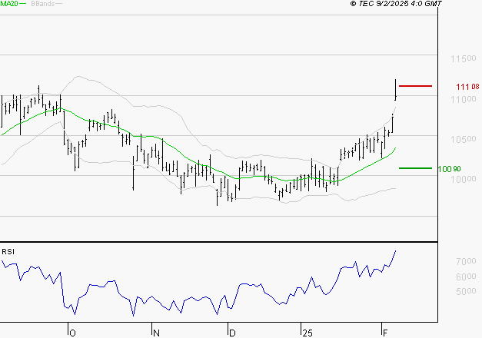The image size is (482, 338).
Task: Click the MA20 legend label
Action: [x=9, y=4]
